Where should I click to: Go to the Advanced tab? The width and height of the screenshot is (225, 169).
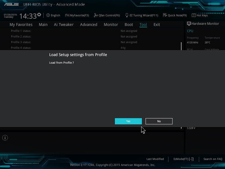[89, 25]
